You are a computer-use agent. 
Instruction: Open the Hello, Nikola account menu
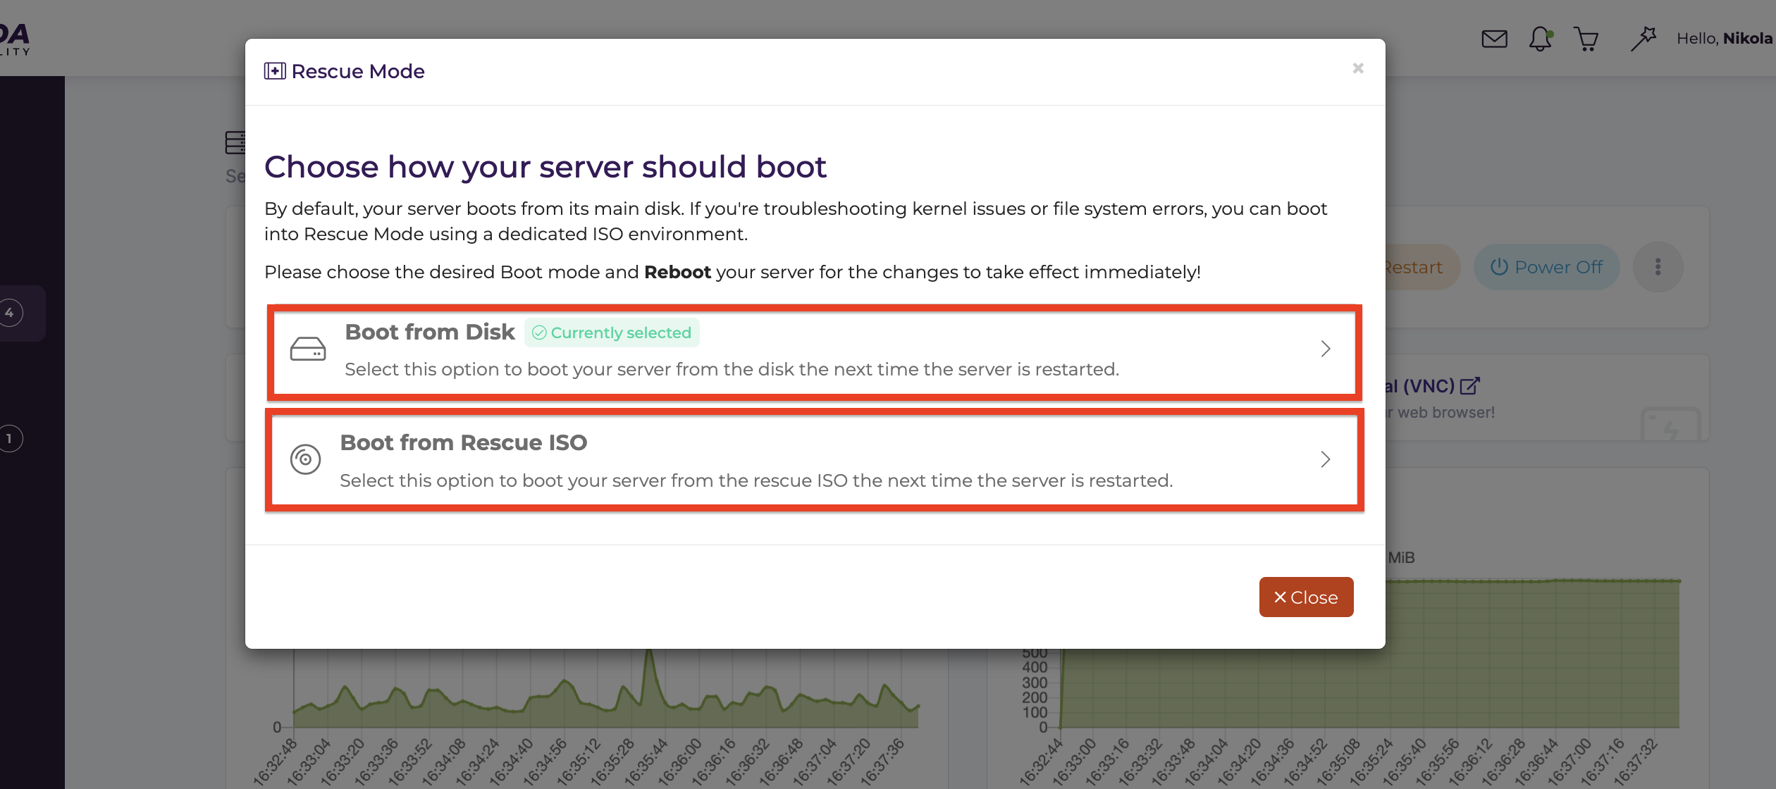[1725, 39]
